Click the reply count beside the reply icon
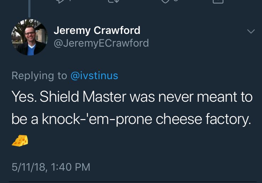The width and height of the screenshot is (262, 183). 69,1
